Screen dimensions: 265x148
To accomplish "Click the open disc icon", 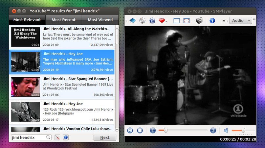I will coord(142,21).
